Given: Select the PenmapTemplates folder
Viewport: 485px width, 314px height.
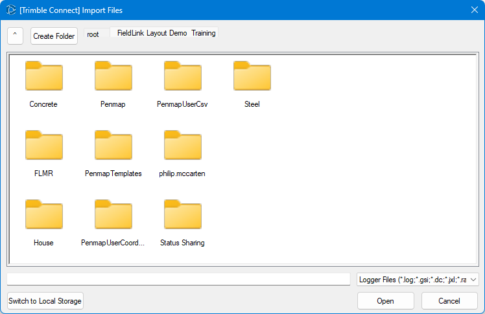Looking at the screenshot, I should pyautogui.click(x=113, y=146).
